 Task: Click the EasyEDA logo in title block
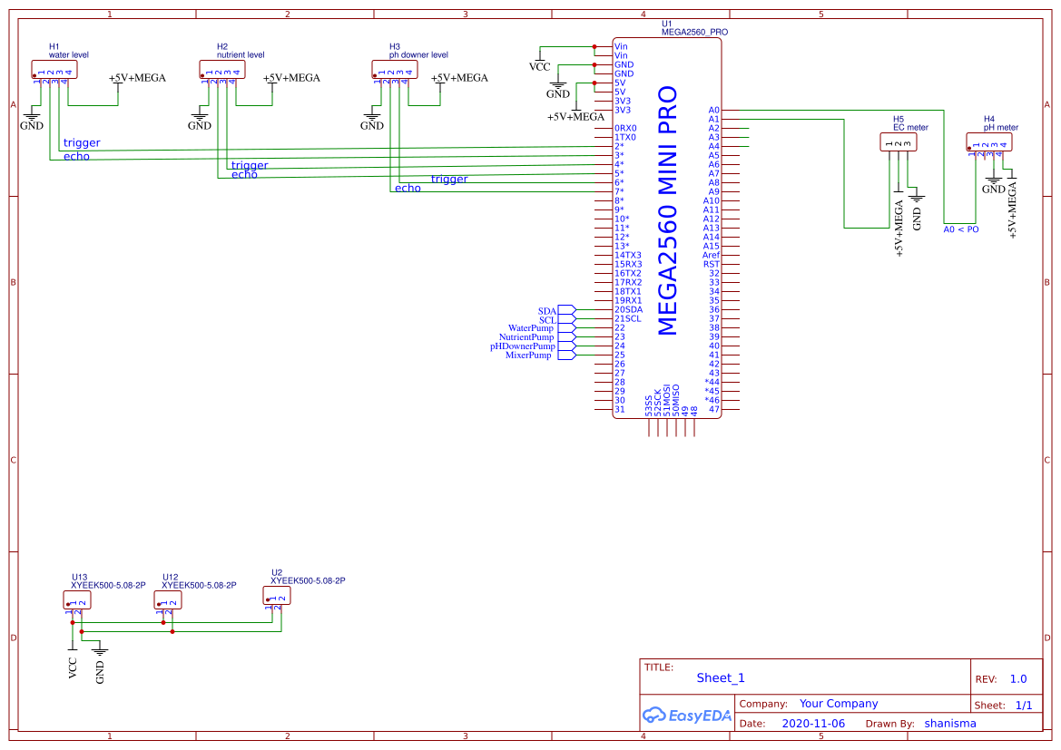(x=685, y=716)
